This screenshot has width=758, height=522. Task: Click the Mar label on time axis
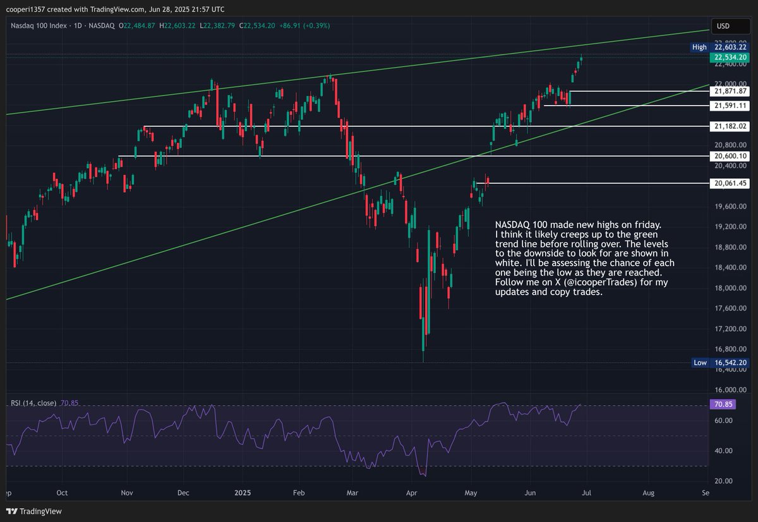(353, 492)
